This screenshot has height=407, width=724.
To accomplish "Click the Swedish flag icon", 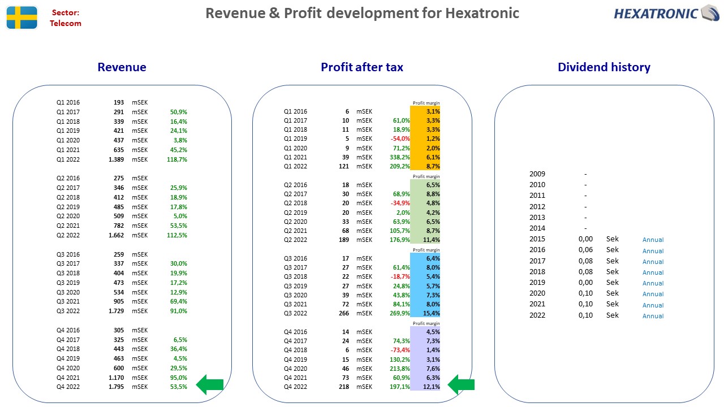I will pyautogui.click(x=22, y=18).
